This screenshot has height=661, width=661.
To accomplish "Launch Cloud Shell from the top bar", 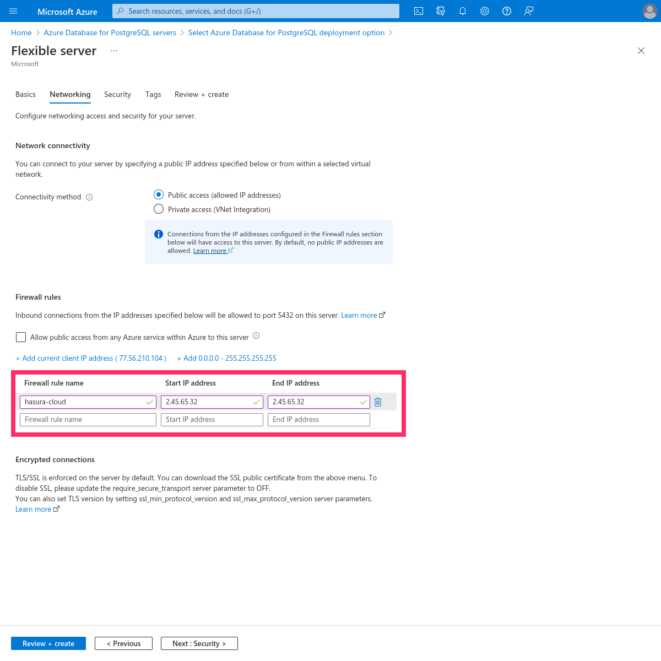I will pos(419,11).
